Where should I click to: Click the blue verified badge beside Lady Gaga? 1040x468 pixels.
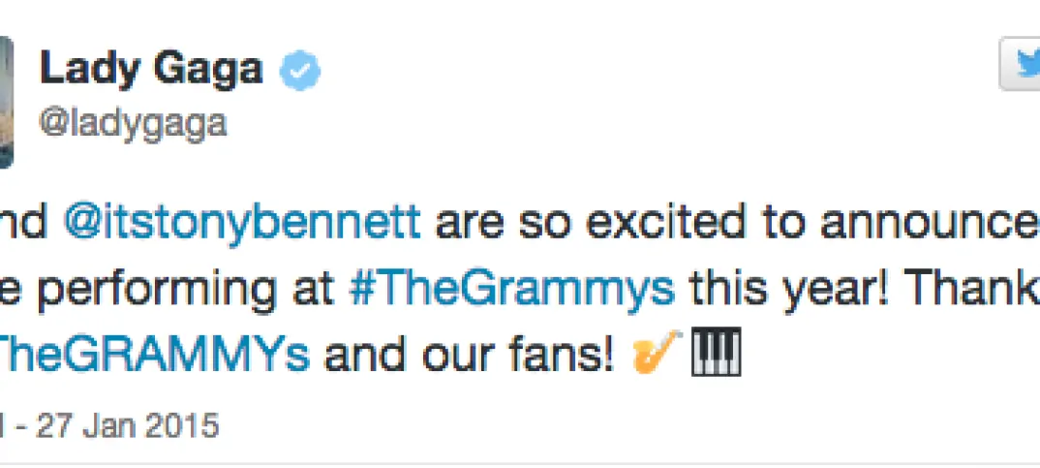(x=301, y=71)
